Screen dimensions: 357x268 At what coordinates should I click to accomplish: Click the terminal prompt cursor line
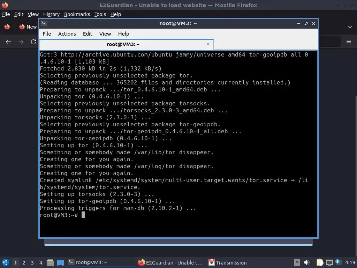pyautogui.click(x=62, y=215)
